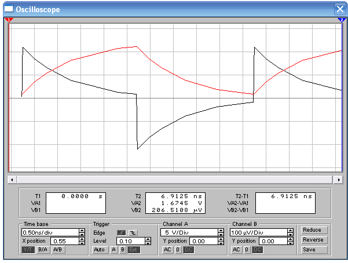This screenshot has height=263, width=348.
Task: Click the X position 0.55 field
Action: point(65,241)
